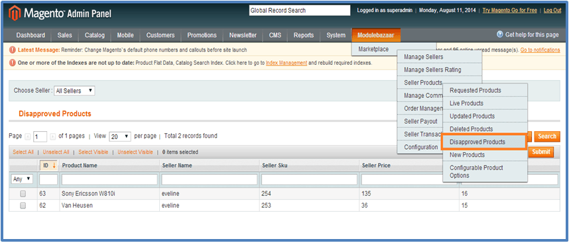This screenshot has width=569, height=243.
Task: Click the previous page arrow icon
Action: [x=28, y=136]
